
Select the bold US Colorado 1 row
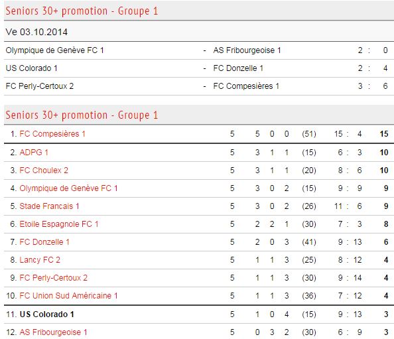(199, 314)
